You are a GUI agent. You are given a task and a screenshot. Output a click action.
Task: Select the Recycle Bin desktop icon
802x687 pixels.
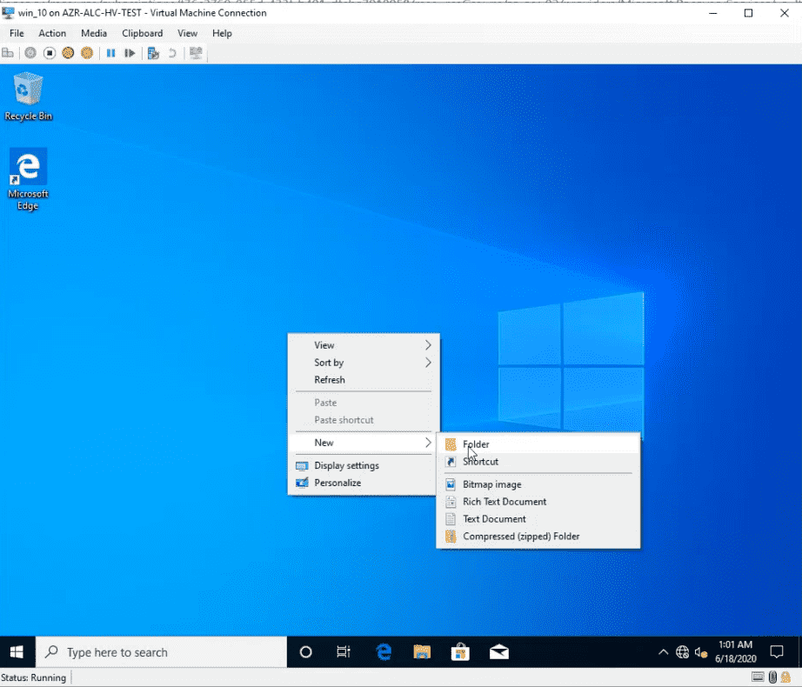pyautogui.click(x=28, y=97)
